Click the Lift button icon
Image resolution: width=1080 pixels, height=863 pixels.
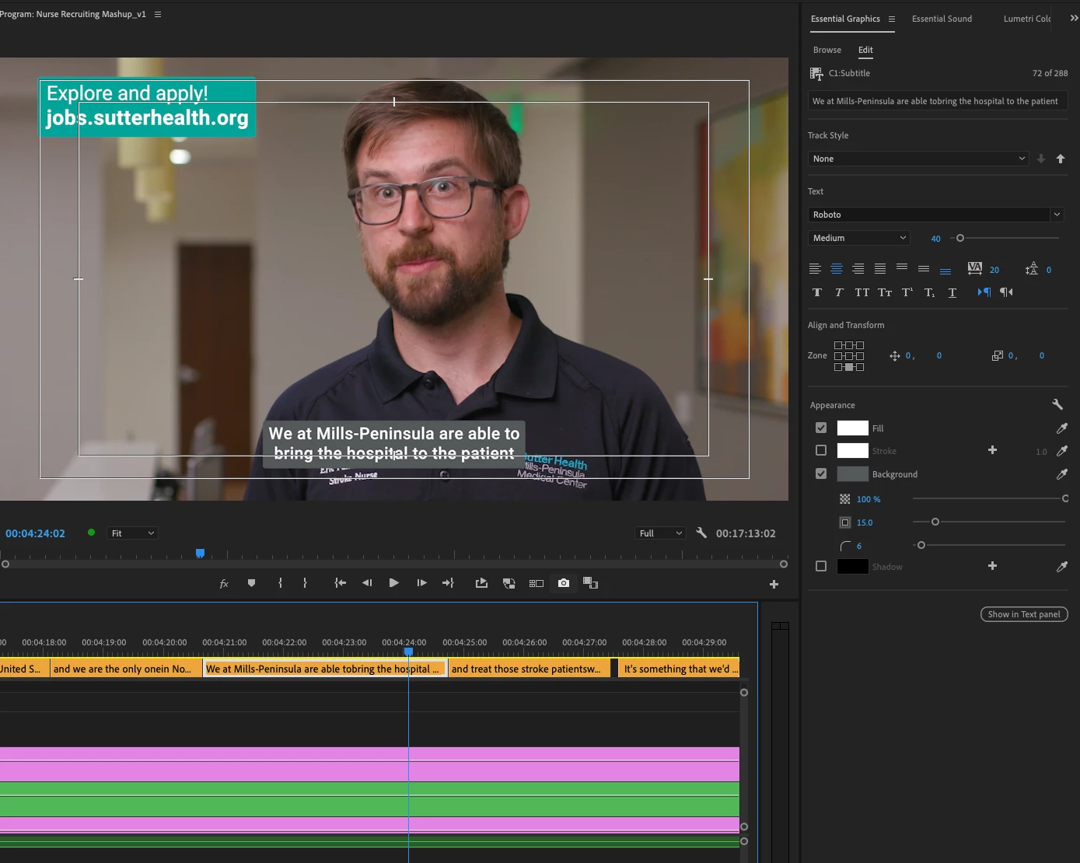[x=481, y=583]
